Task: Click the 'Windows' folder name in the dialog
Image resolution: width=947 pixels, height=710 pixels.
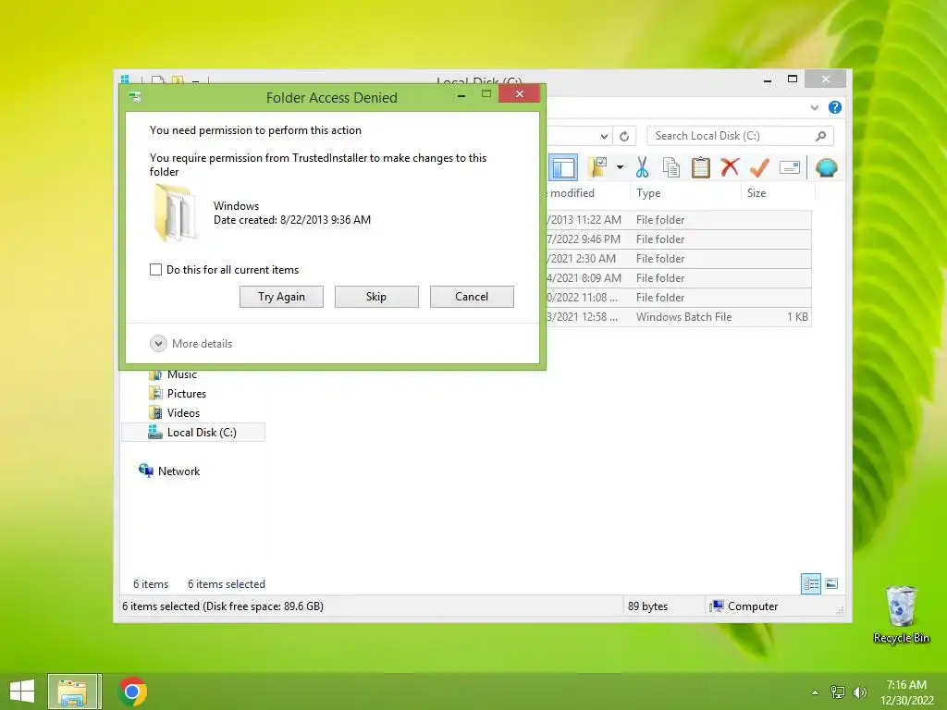Action: tap(236, 206)
